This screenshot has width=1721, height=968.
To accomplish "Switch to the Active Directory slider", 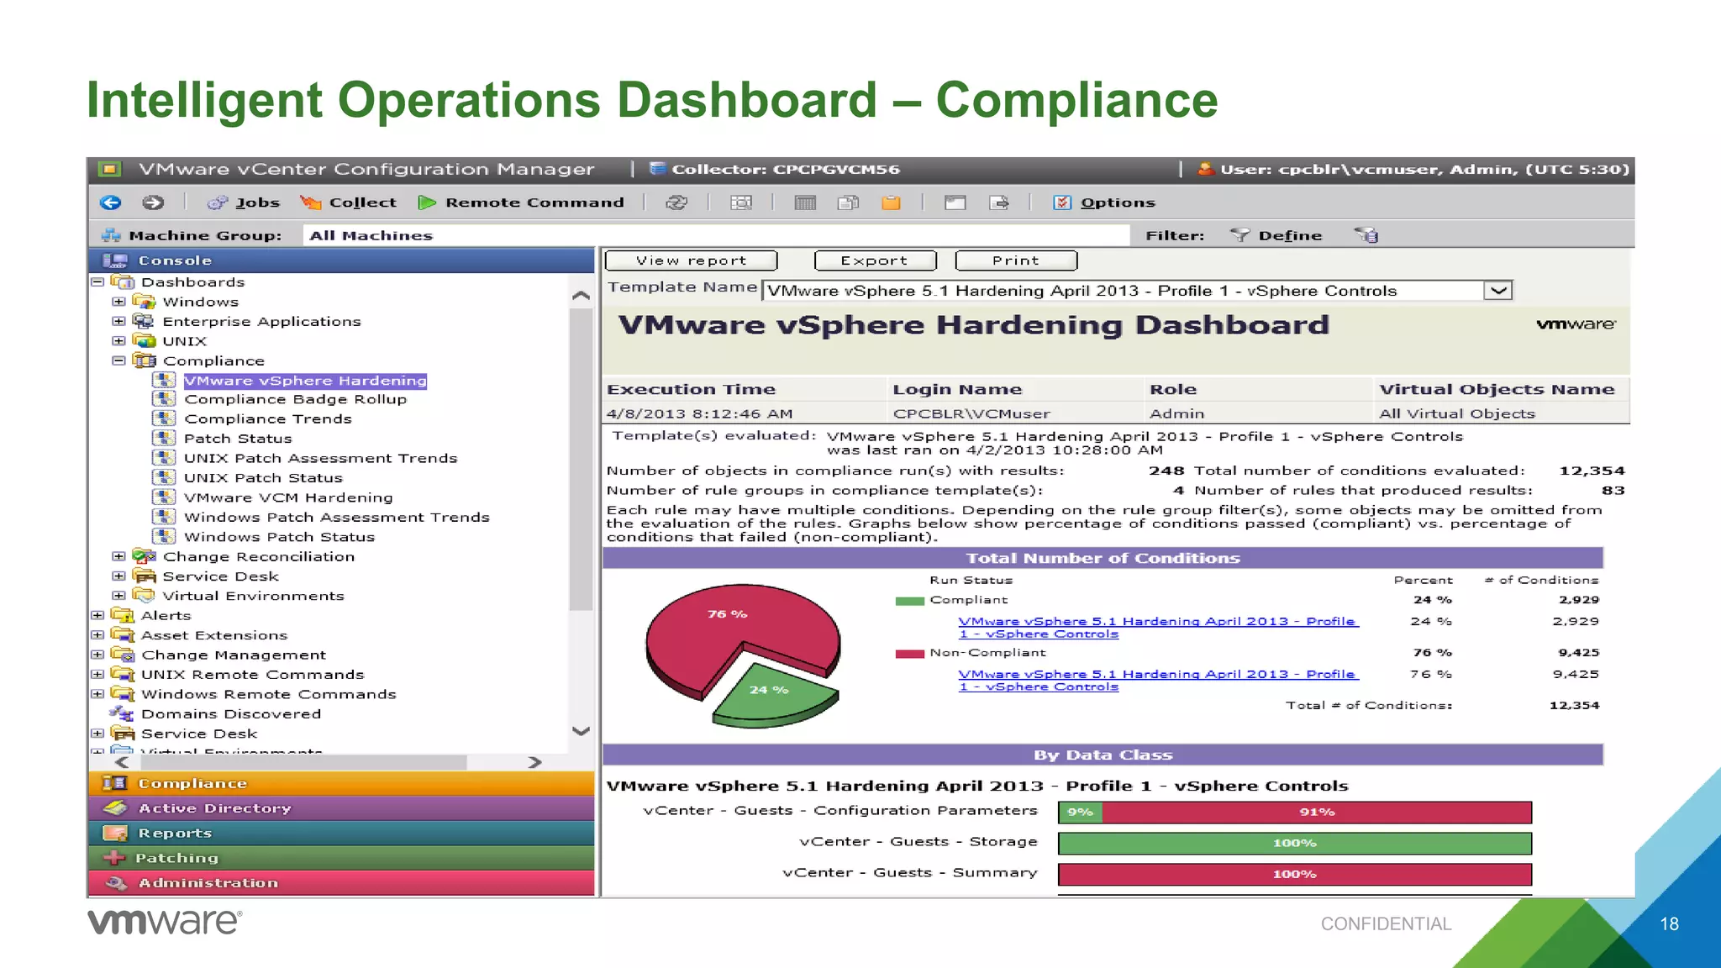I will (x=341, y=808).
